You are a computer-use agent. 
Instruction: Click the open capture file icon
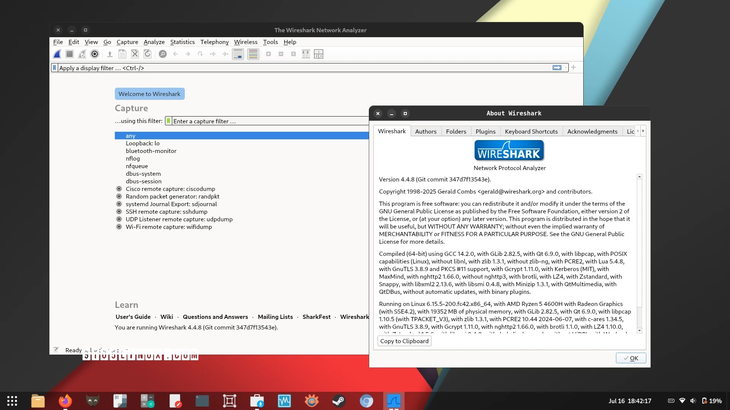(x=109, y=54)
